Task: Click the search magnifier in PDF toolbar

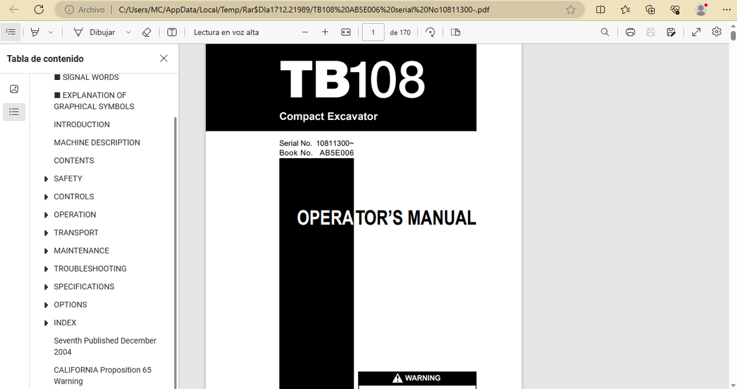Action: tap(605, 32)
